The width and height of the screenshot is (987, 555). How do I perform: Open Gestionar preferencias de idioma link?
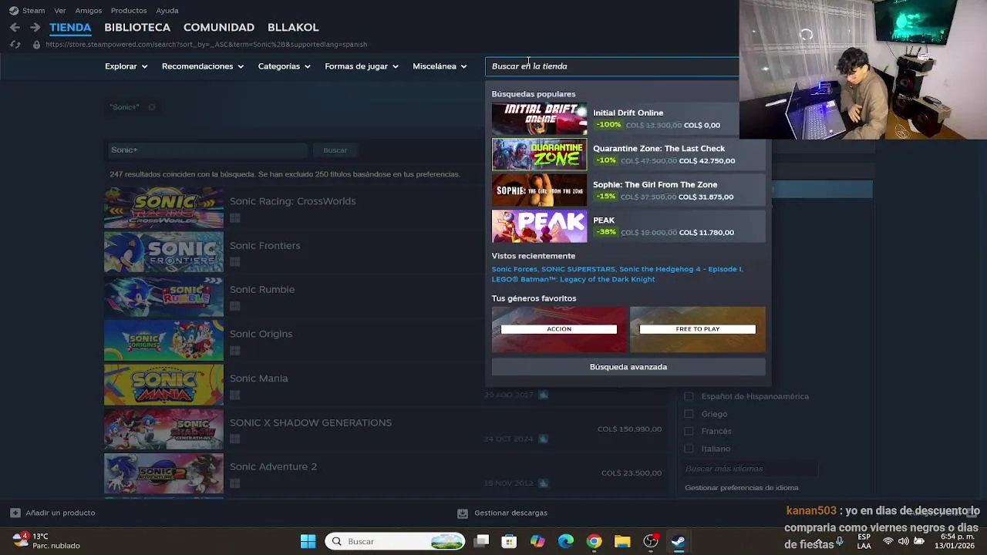(742, 488)
